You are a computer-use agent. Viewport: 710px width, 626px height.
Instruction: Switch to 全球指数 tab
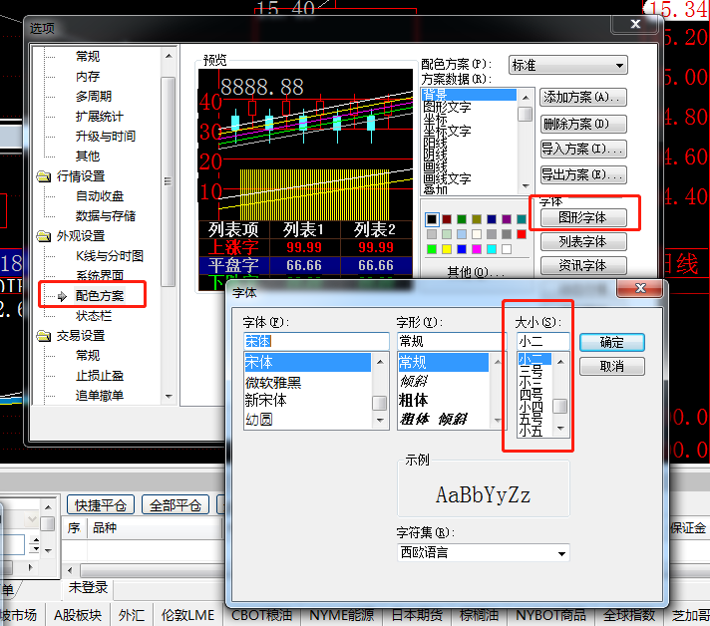629,616
